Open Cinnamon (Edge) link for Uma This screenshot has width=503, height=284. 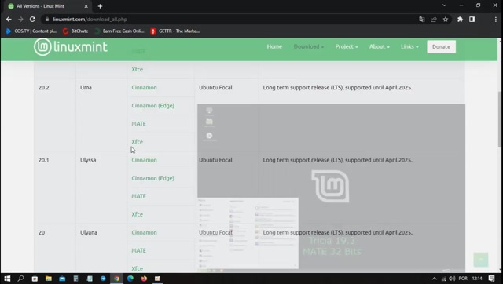pos(152,106)
